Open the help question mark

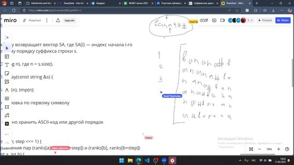coord(287,149)
